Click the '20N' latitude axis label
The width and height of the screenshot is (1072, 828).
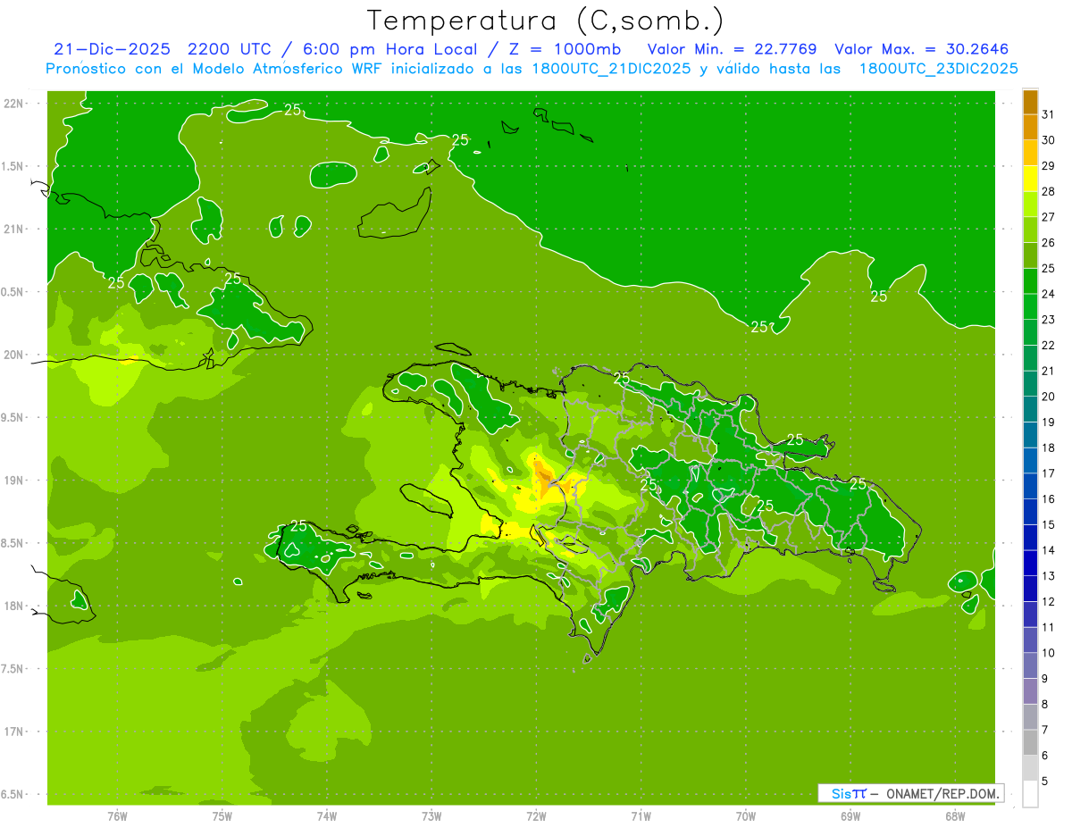pyautogui.click(x=15, y=355)
